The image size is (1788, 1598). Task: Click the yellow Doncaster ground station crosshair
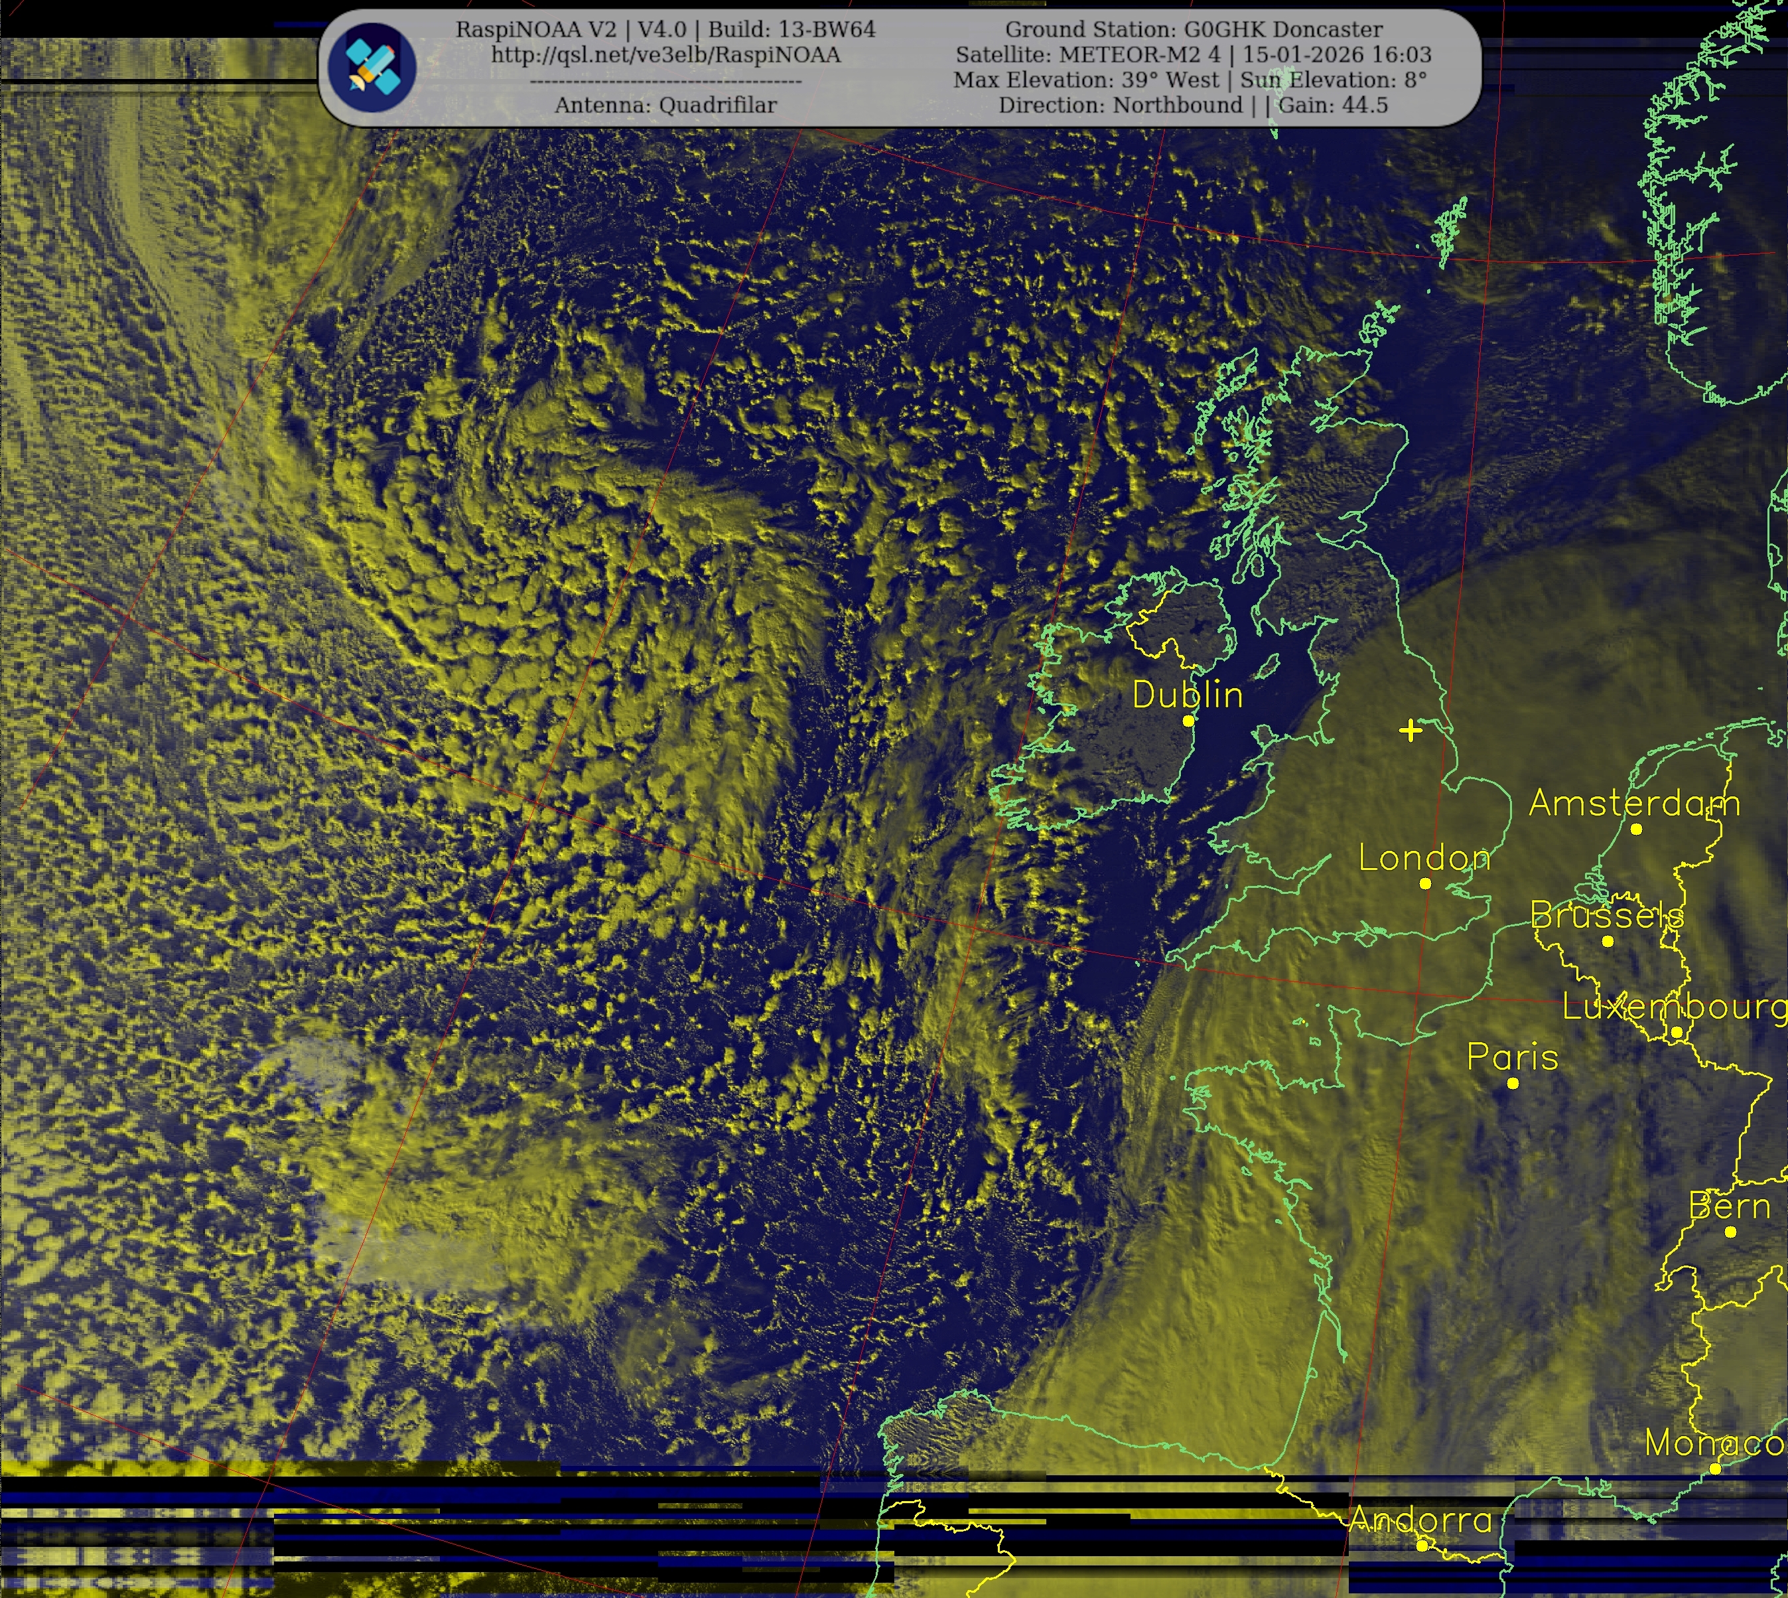point(1410,731)
